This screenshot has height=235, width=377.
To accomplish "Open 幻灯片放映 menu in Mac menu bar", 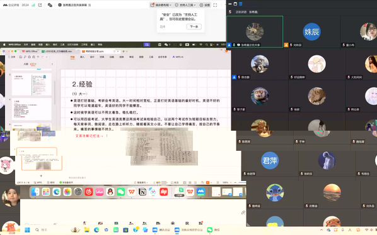I will 72,45.
